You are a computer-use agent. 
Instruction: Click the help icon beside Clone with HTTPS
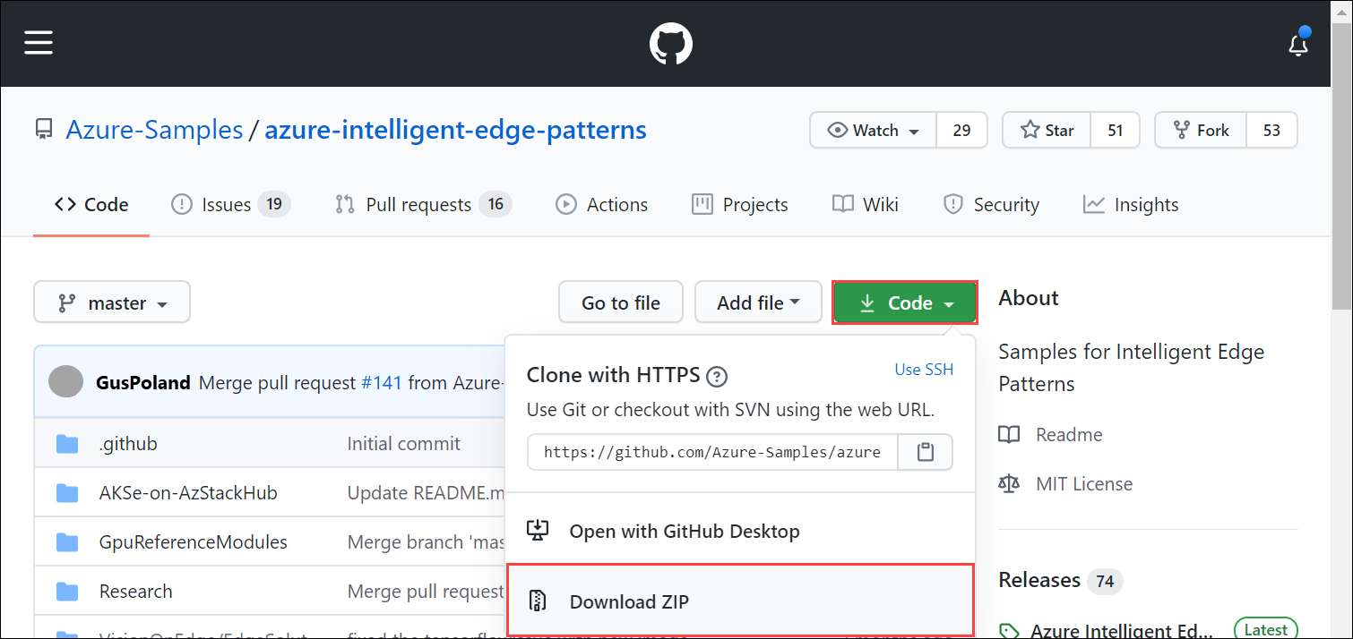pyautogui.click(x=717, y=377)
